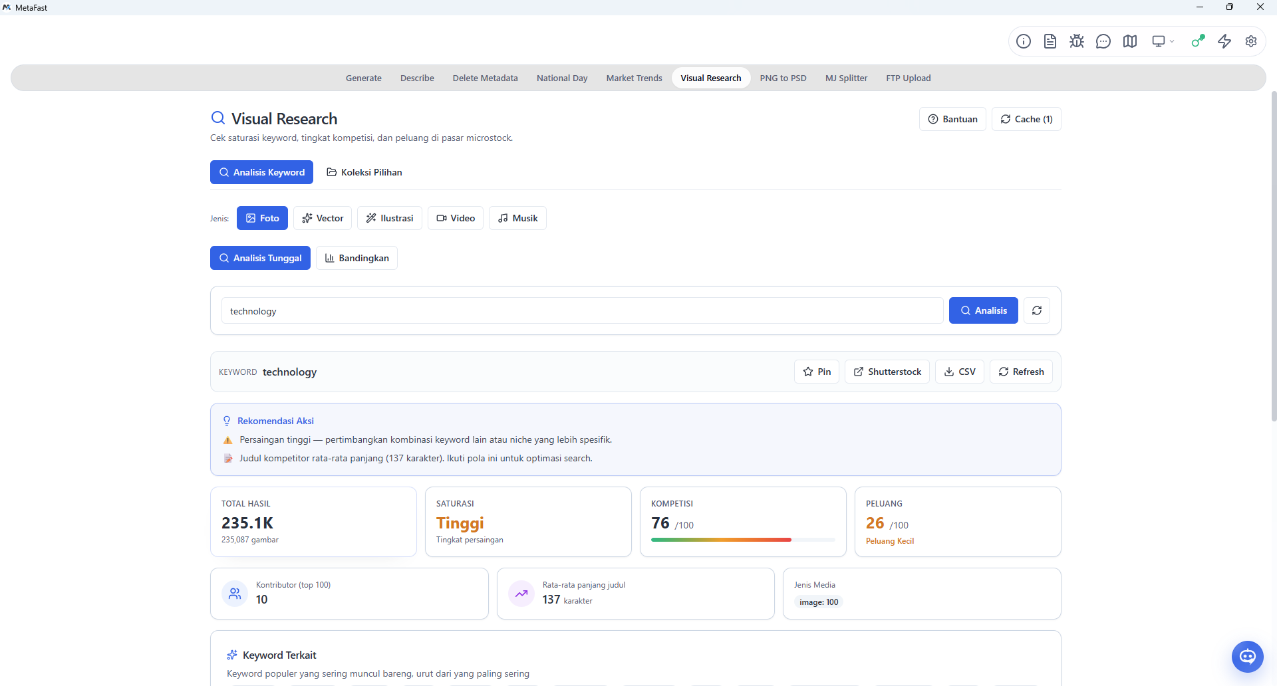
Task: Open the floating chat assistant button
Action: coord(1248,657)
